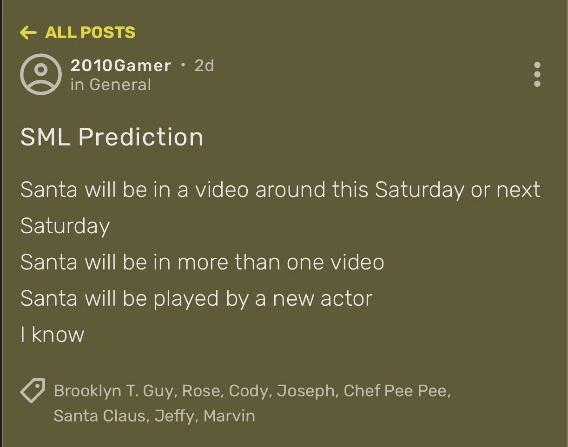This screenshot has height=447, width=568.
Task: Click the 'I know' line
Action: click(x=53, y=335)
